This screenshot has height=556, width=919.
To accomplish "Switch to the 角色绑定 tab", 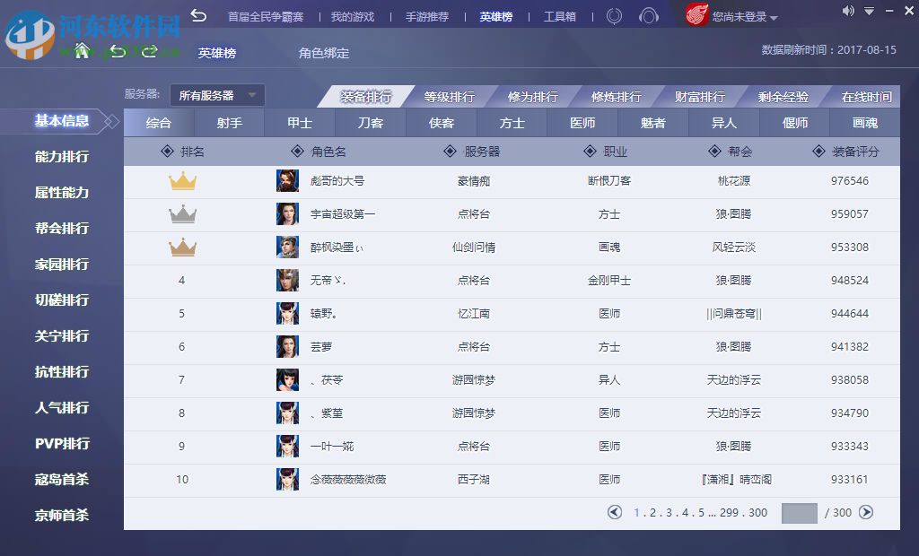I will [x=322, y=52].
